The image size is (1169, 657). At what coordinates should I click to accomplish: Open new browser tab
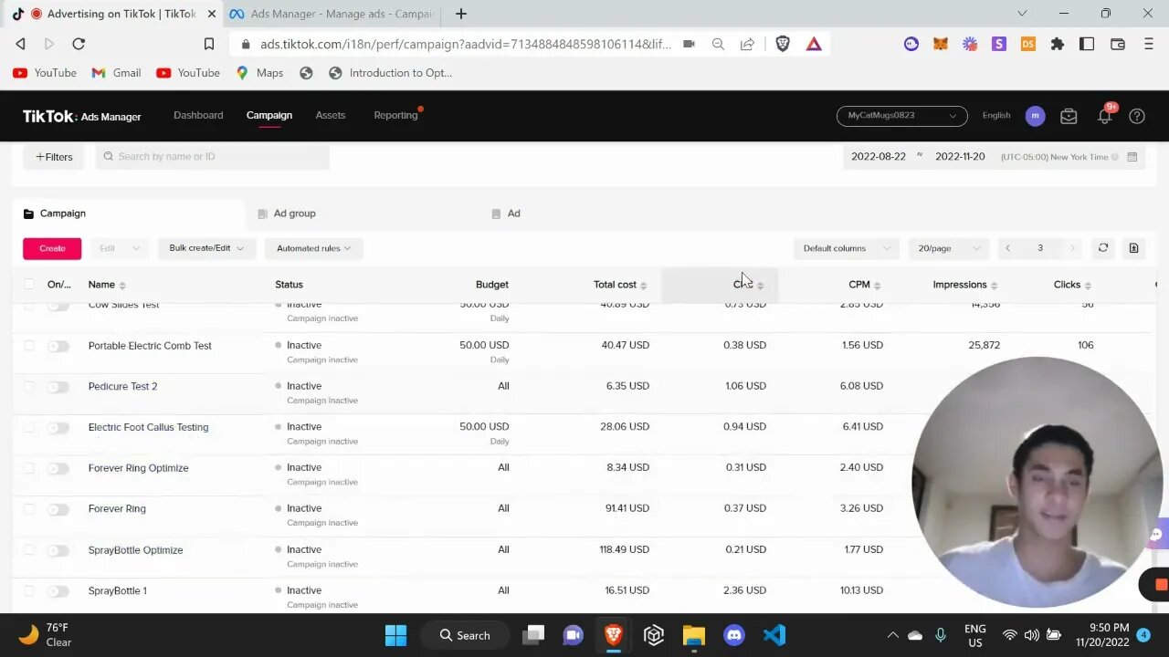point(461,14)
